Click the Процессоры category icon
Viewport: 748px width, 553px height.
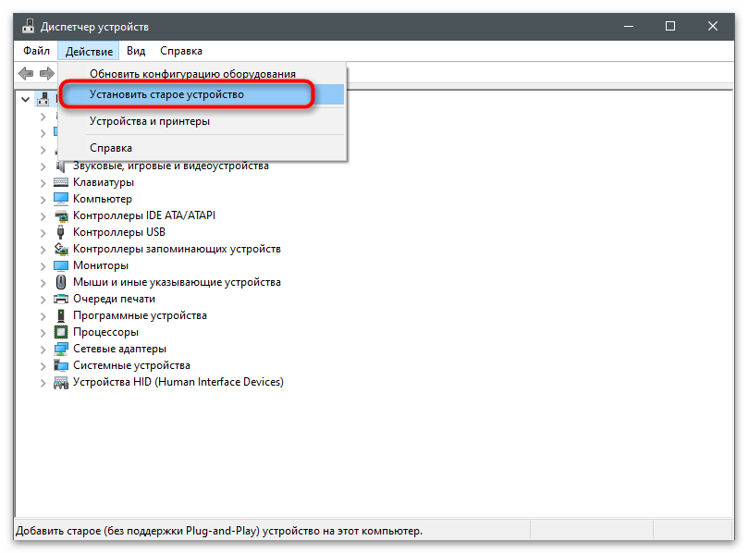(x=61, y=332)
